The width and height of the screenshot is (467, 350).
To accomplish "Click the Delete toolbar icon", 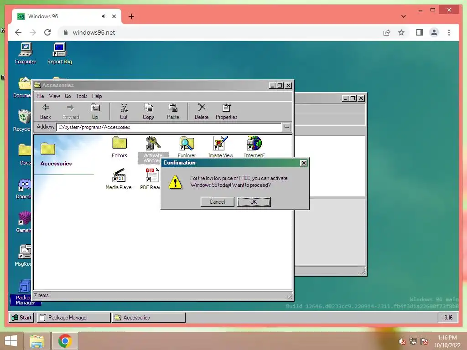I will click(202, 112).
